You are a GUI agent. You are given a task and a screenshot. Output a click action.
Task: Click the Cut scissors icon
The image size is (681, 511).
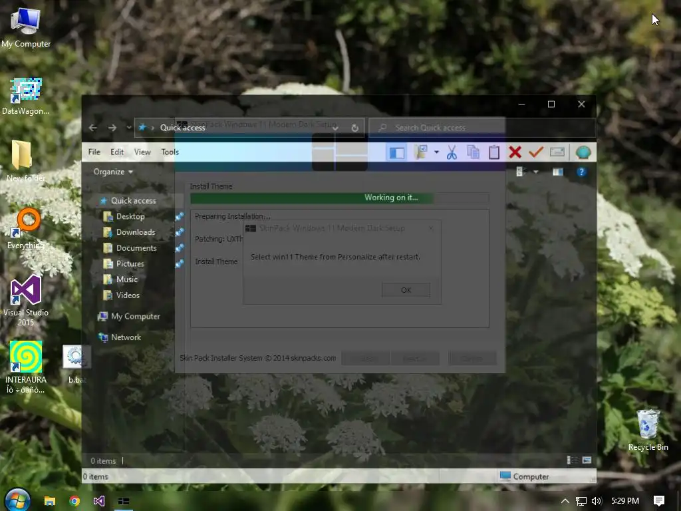pyautogui.click(x=452, y=152)
